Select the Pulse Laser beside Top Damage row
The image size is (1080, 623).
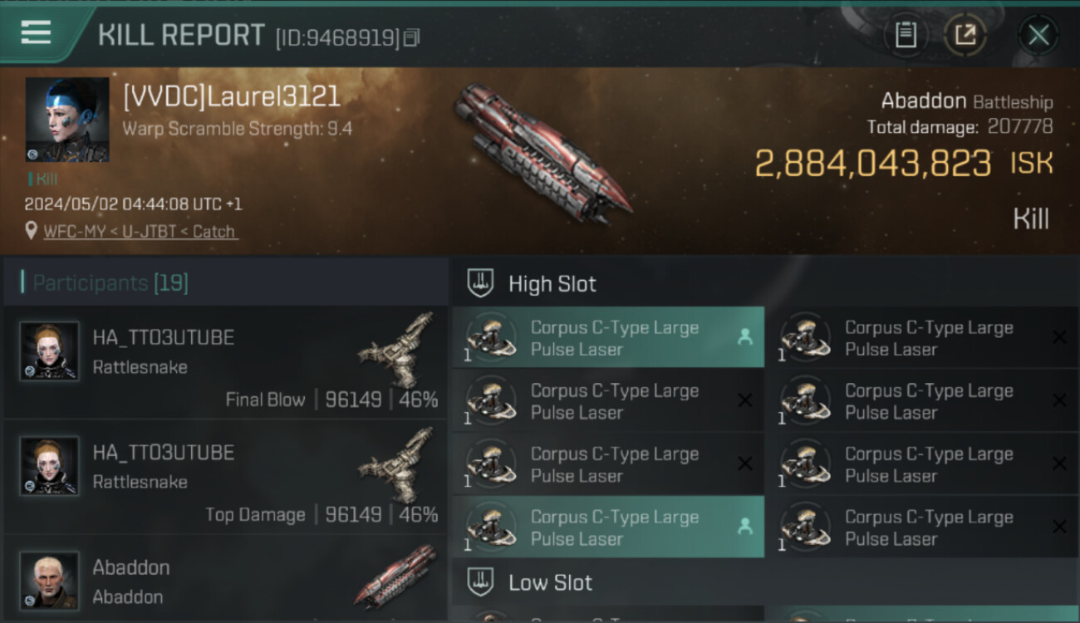(608, 464)
